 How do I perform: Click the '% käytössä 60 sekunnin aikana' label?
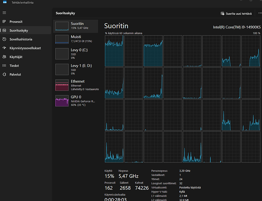(x=124, y=33)
